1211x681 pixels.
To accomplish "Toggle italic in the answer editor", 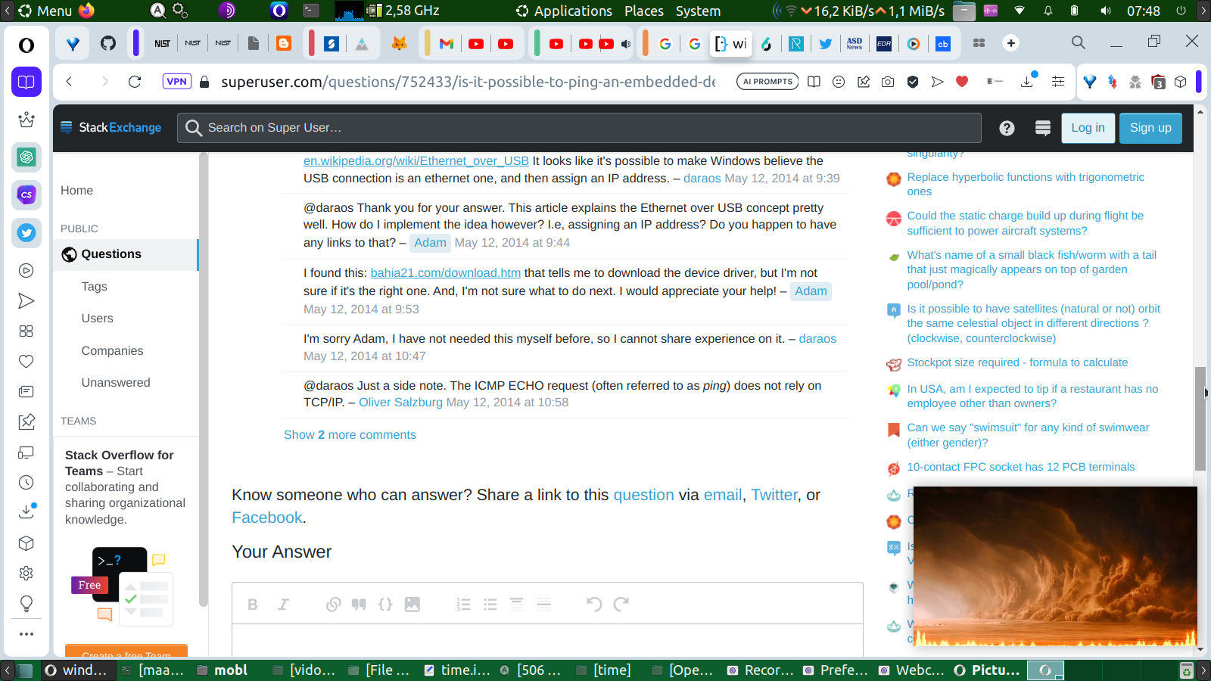I will [x=283, y=604].
